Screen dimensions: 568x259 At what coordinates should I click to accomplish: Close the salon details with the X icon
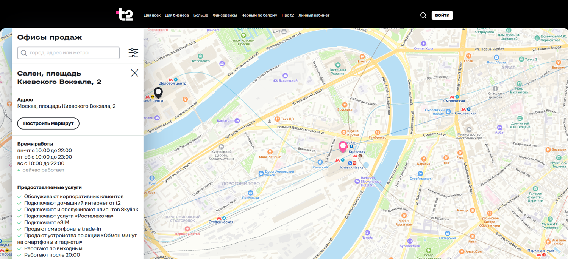tap(134, 73)
